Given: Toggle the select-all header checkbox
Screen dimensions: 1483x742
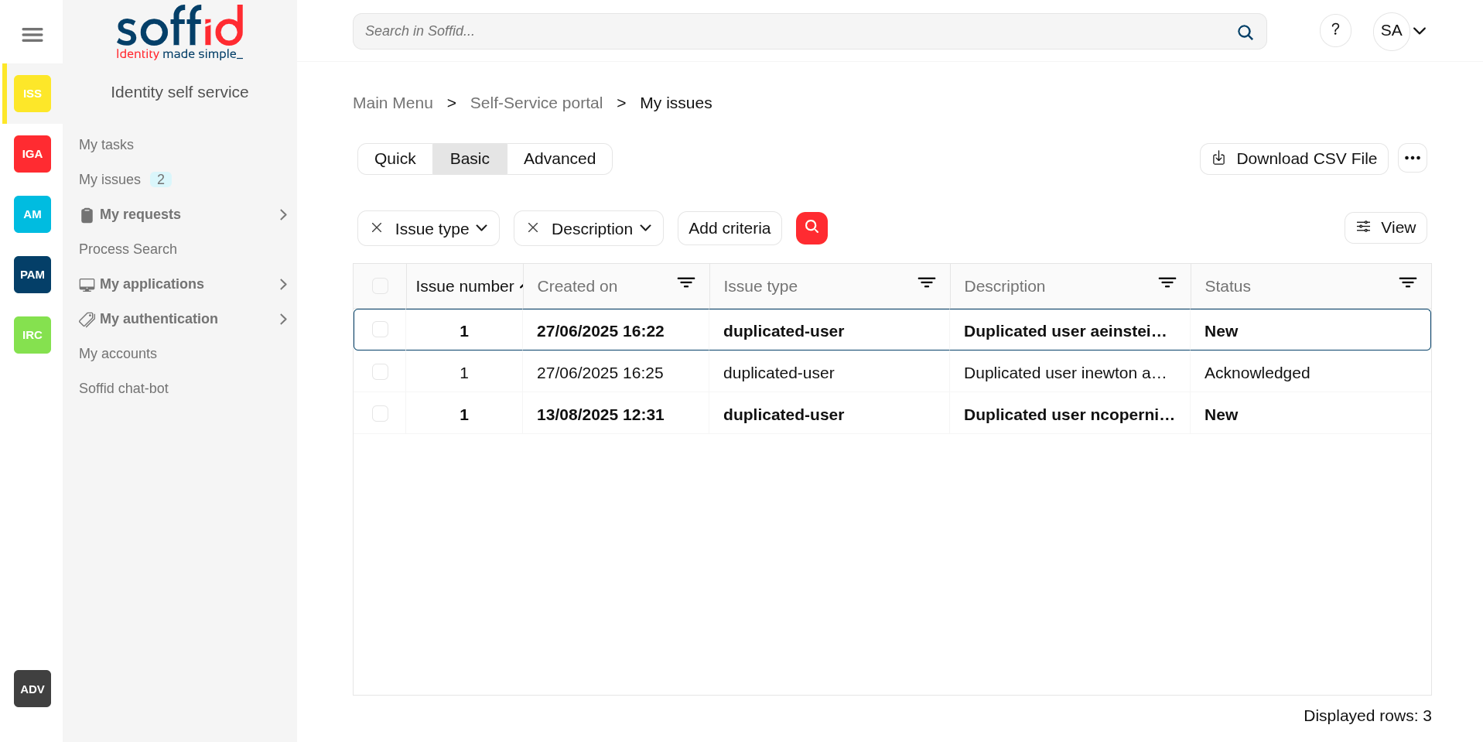Looking at the screenshot, I should pos(380,286).
